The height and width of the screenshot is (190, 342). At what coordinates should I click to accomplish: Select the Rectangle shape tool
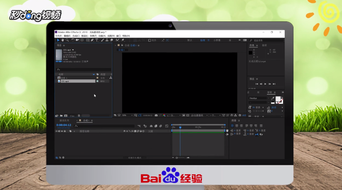pos(88,40)
